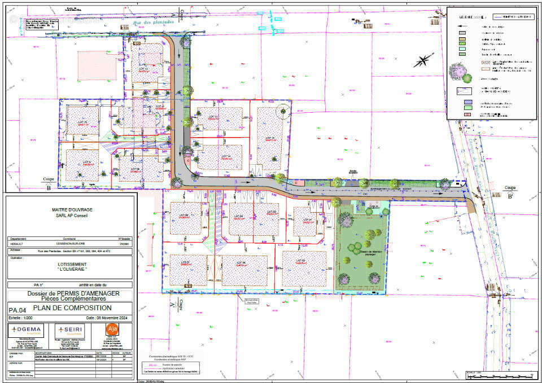Click the blue hatched swatch in the legend
Image resolution: width=542 pixels, height=383 pixels.
468,103
